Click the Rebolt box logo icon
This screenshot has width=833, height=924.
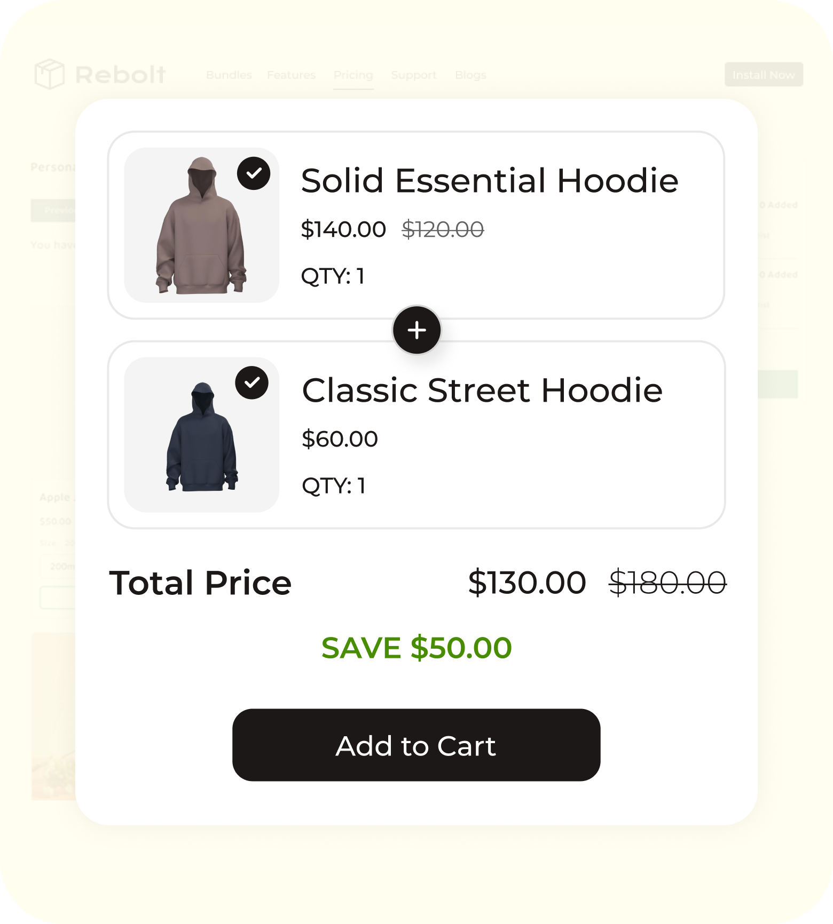pos(49,74)
